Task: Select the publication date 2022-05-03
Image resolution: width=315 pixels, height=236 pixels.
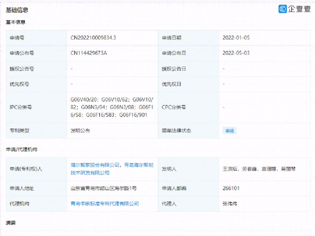Action: 236,53
